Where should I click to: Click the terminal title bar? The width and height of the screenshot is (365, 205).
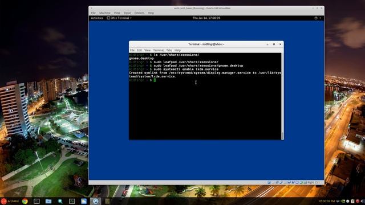206,44
